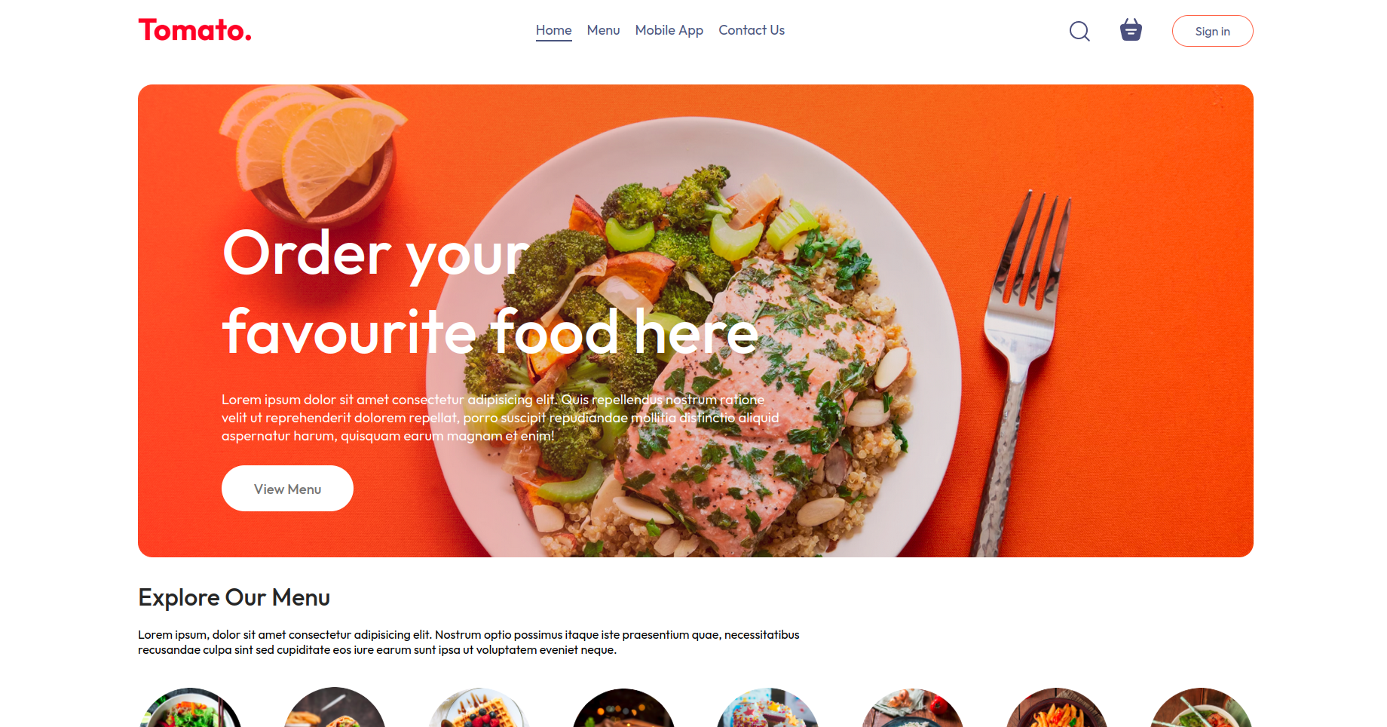Open the search icon in header
Screen dimensions: 1387x727
coord(1079,31)
